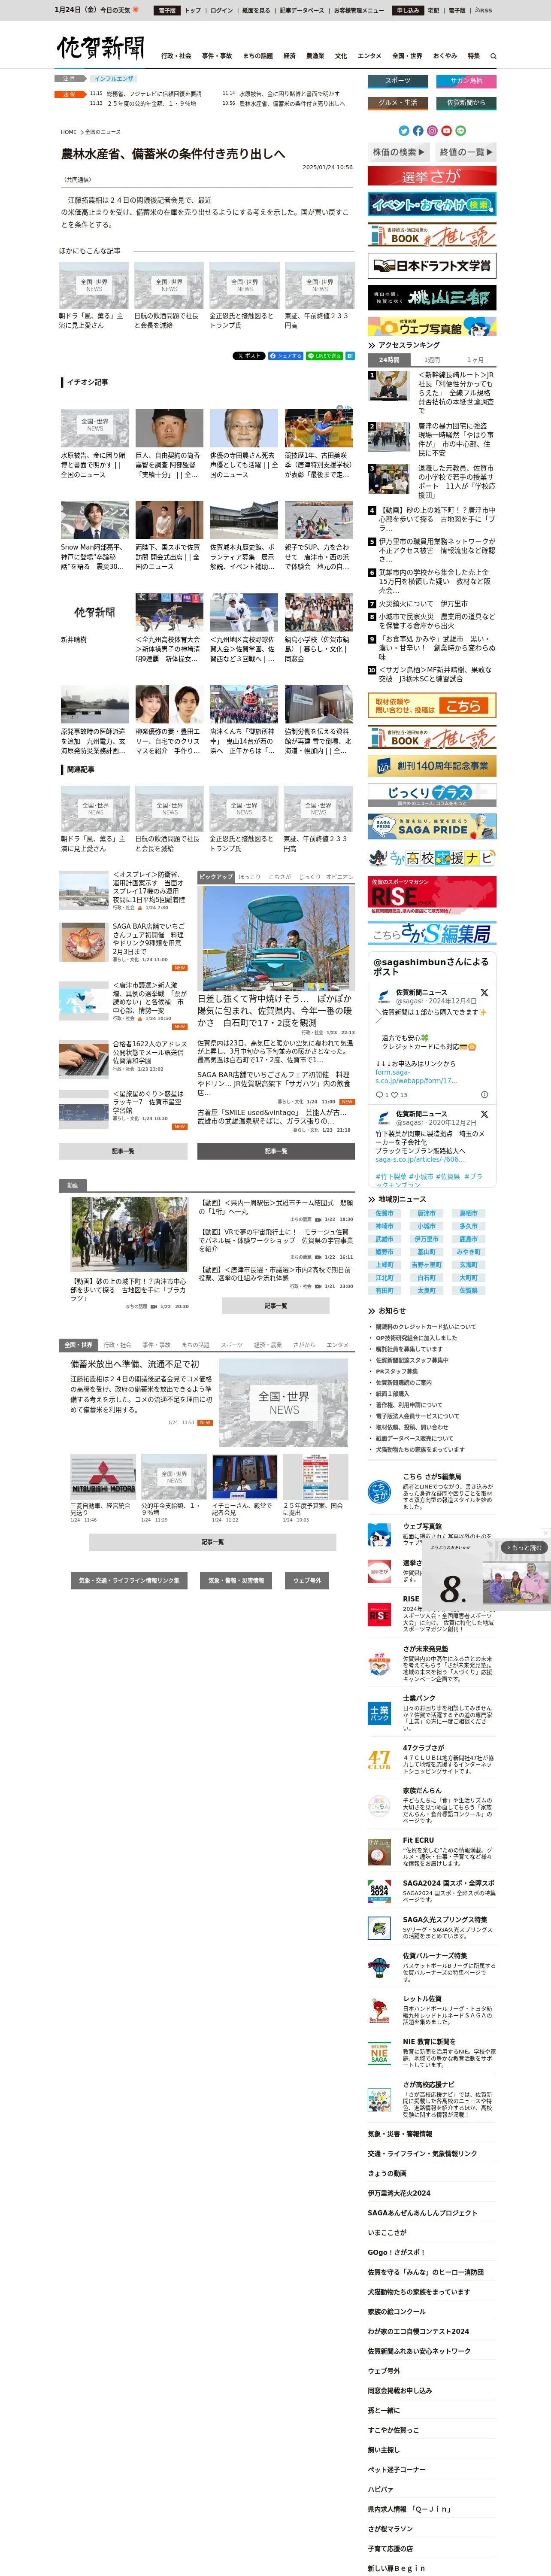
Task: Open 終値の一覧 button
Action: pos(465,152)
